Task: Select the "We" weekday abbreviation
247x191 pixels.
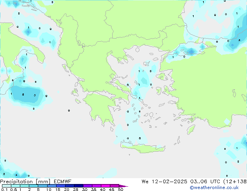Action: 145,182
